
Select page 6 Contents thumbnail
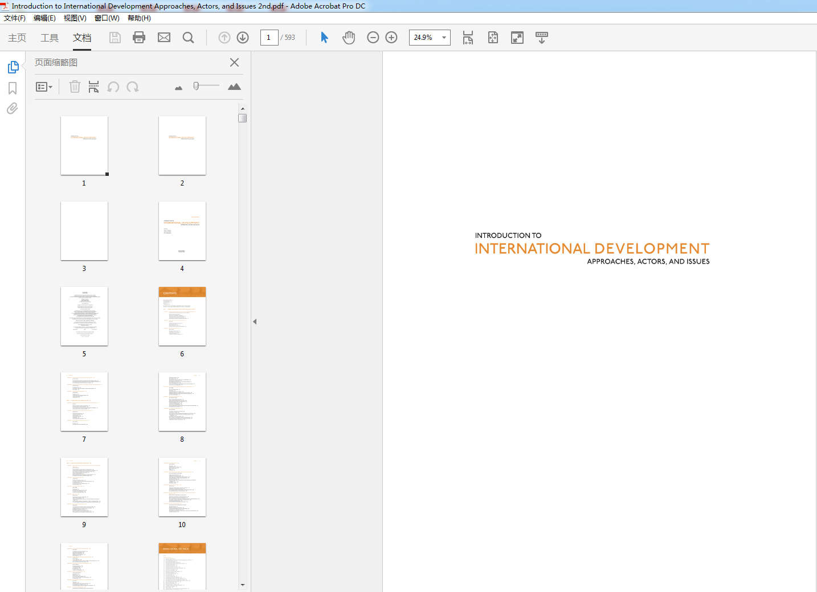pos(182,316)
